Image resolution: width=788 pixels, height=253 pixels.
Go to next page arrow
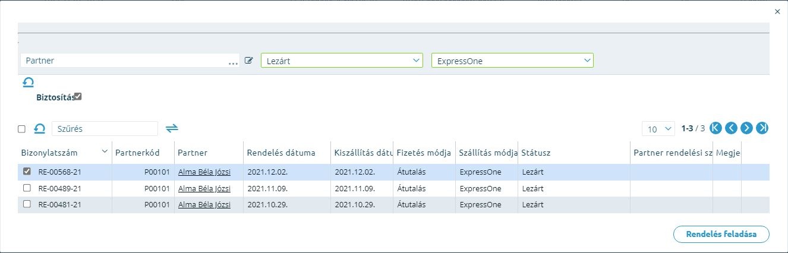[x=747, y=128]
